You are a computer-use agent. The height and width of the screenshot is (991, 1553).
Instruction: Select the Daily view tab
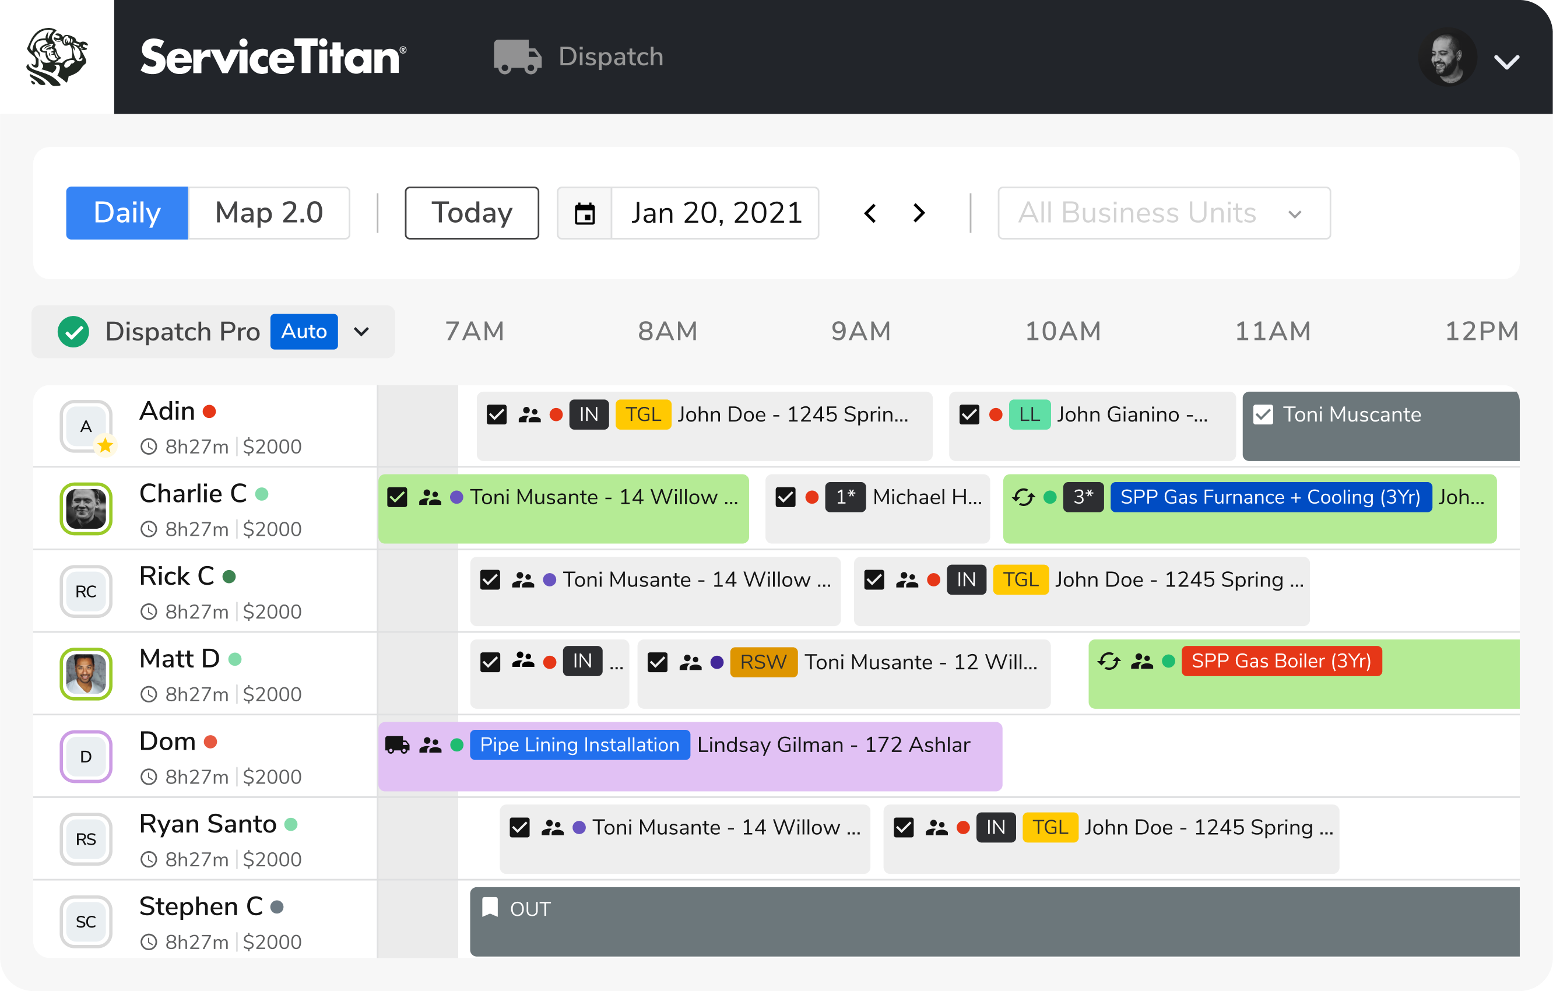point(127,213)
